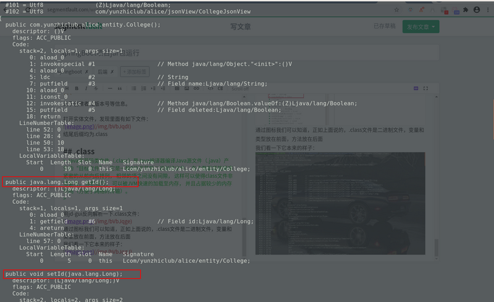Screen dimensions: 494x302
Task: Insert heading with H toolbar icon
Action: [x=67, y=88]
